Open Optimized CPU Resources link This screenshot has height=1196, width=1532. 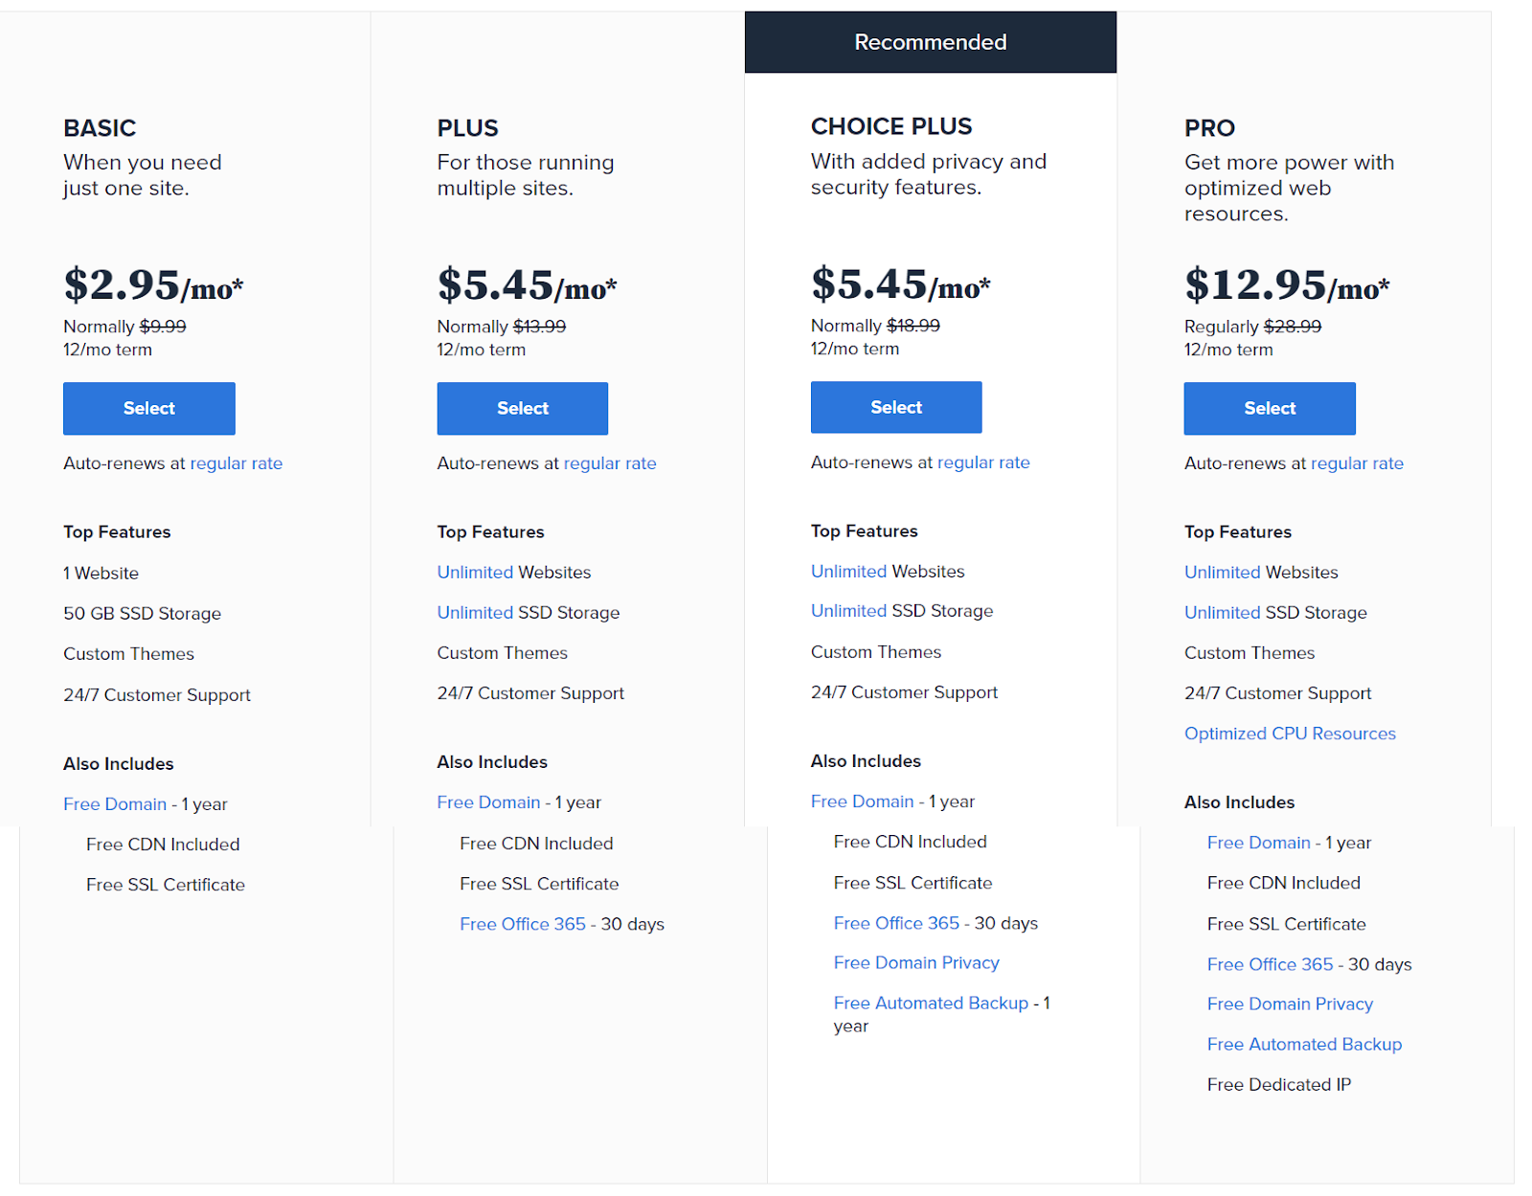(1290, 733)
